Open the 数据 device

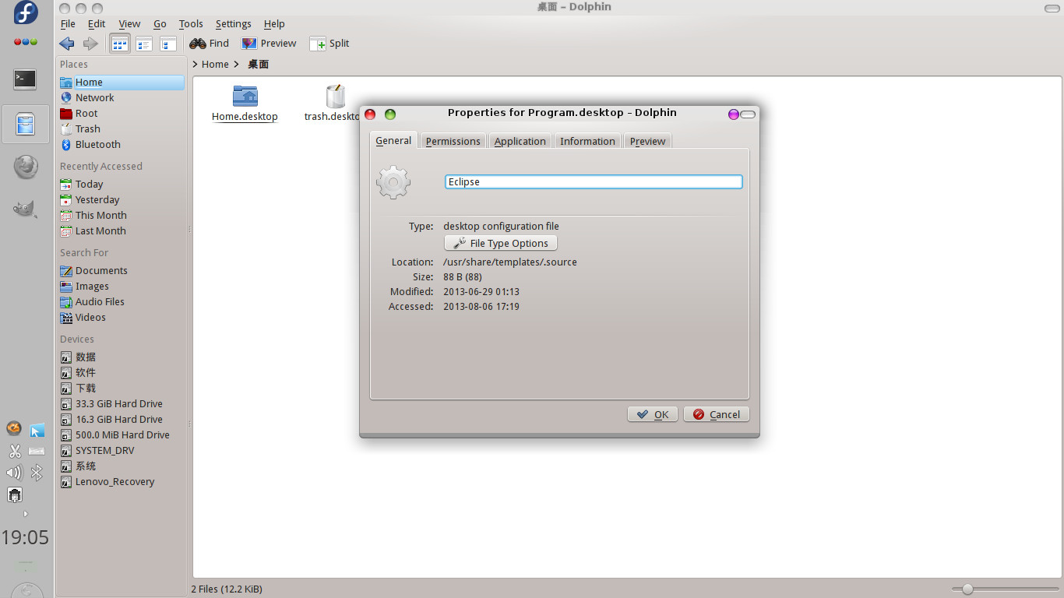122,357
